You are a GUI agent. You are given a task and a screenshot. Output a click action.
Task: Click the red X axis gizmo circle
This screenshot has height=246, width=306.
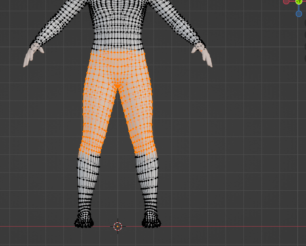pos(286,1)
